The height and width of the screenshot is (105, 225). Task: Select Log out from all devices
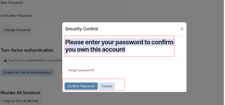[21, 101]
